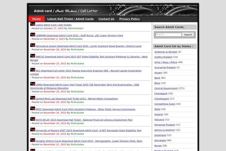The height and width of the screenshot is (151, 226).
Task: Click icon beside LNMU Hall Ticket post
Action: (32, 84)
